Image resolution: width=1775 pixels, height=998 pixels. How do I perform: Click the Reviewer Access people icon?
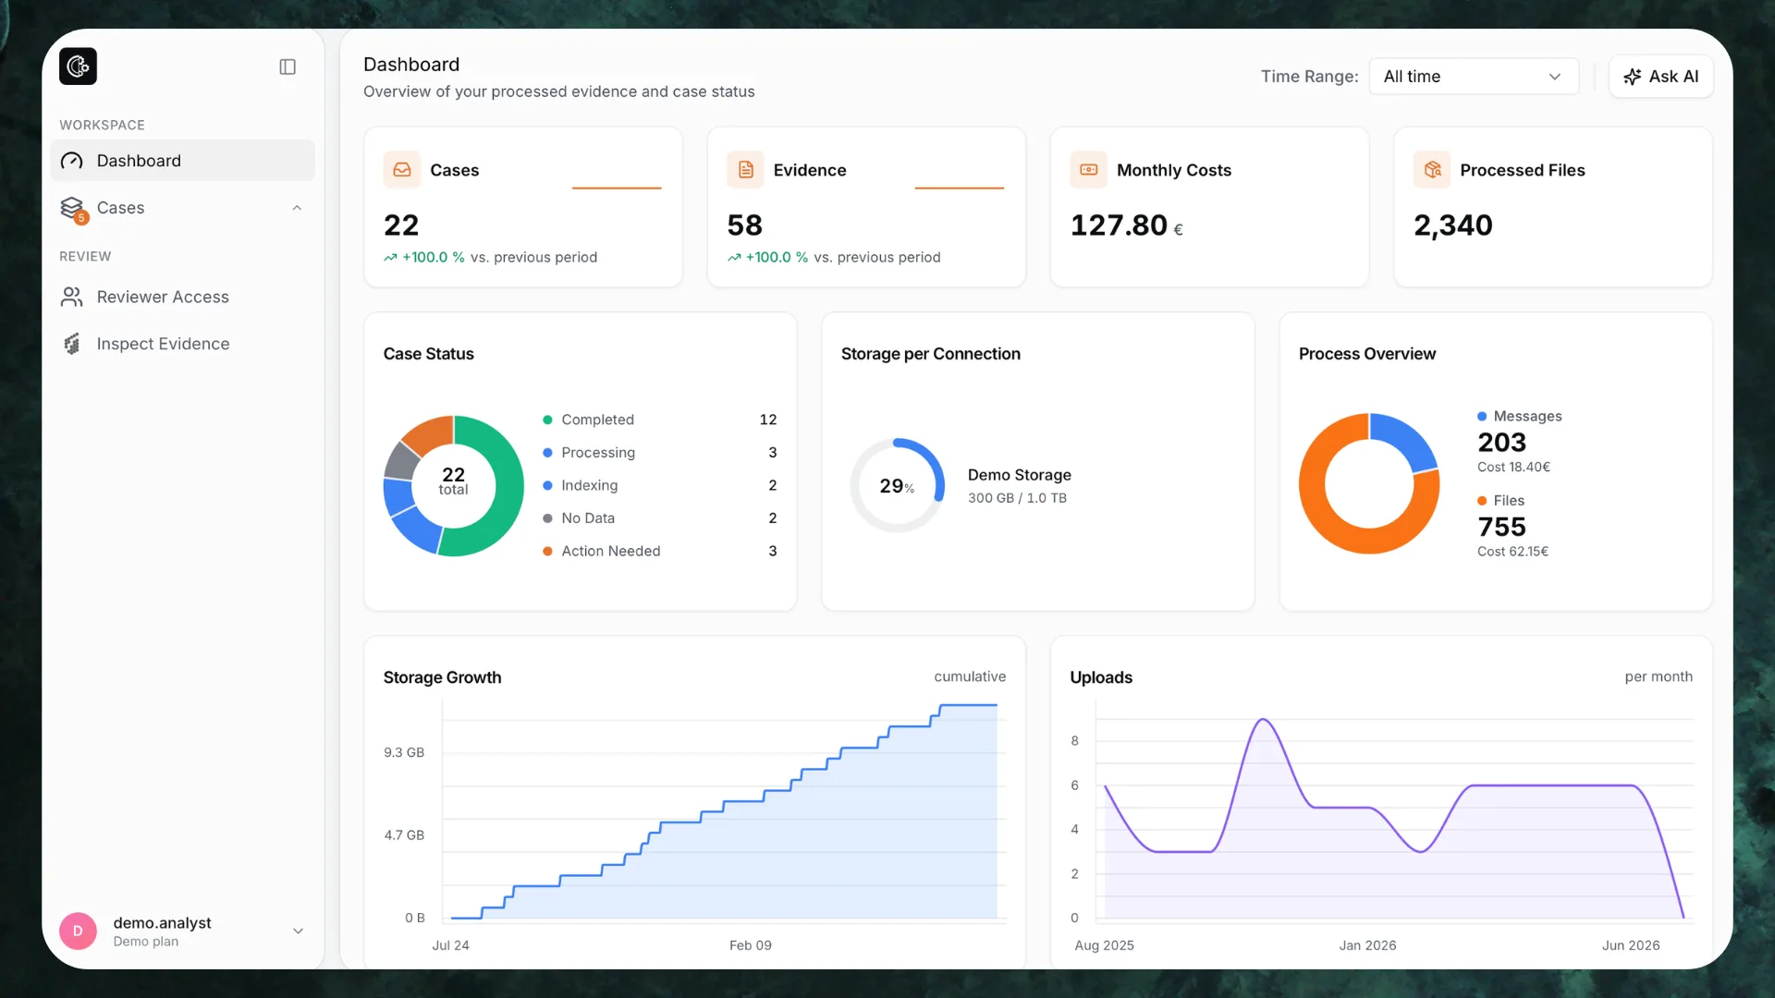pyautogui.click(x=72, y=297)
